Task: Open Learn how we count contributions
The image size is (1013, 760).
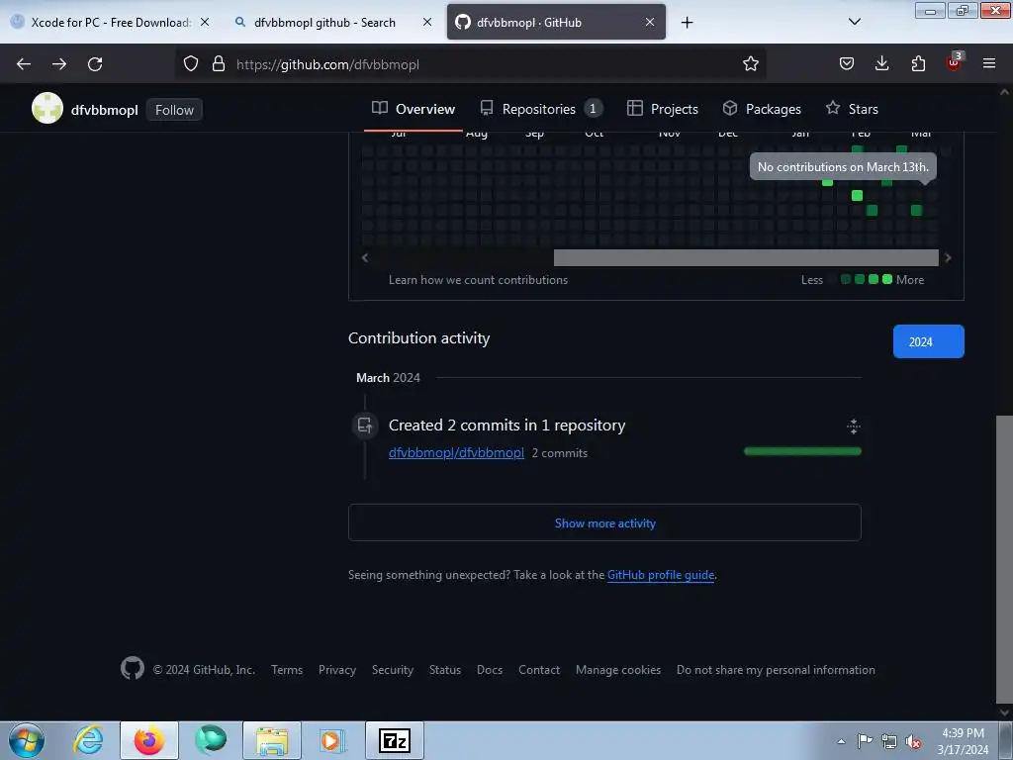Action: click(478, 280)
